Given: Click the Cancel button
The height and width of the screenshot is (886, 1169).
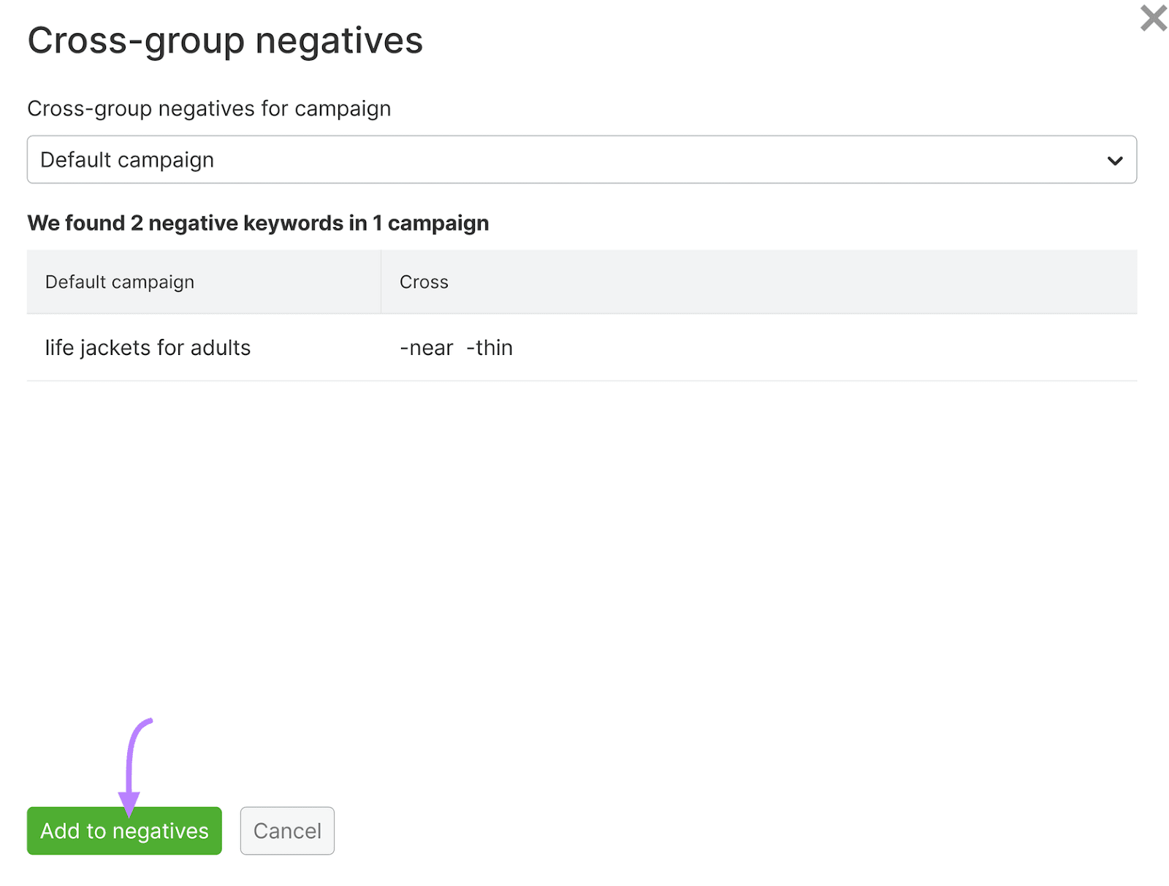Looking at the screenshot, I should pyautogui.click(x=287, y=830).
